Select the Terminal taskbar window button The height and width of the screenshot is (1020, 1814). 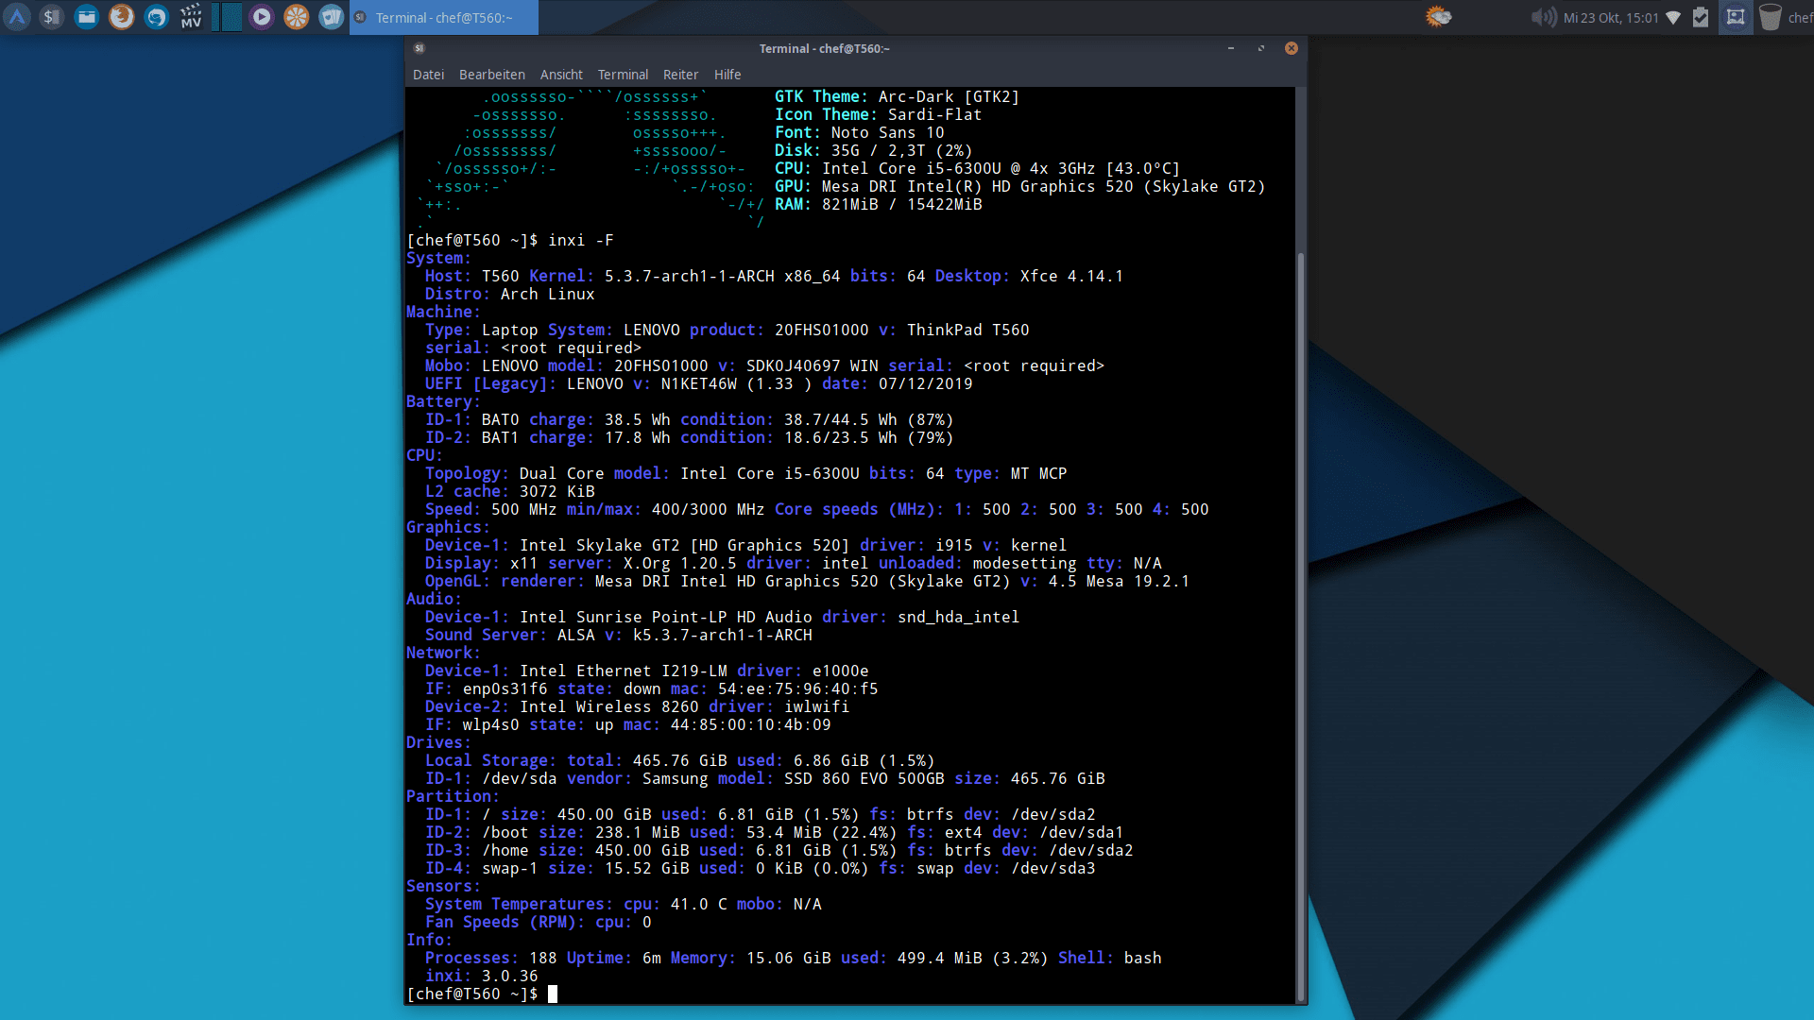pos(444,17)
